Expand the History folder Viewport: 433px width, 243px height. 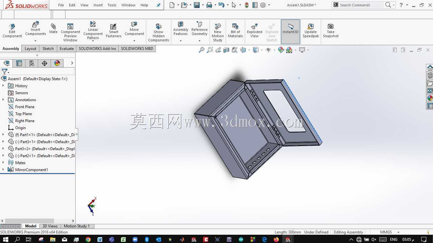pos(3,86)
